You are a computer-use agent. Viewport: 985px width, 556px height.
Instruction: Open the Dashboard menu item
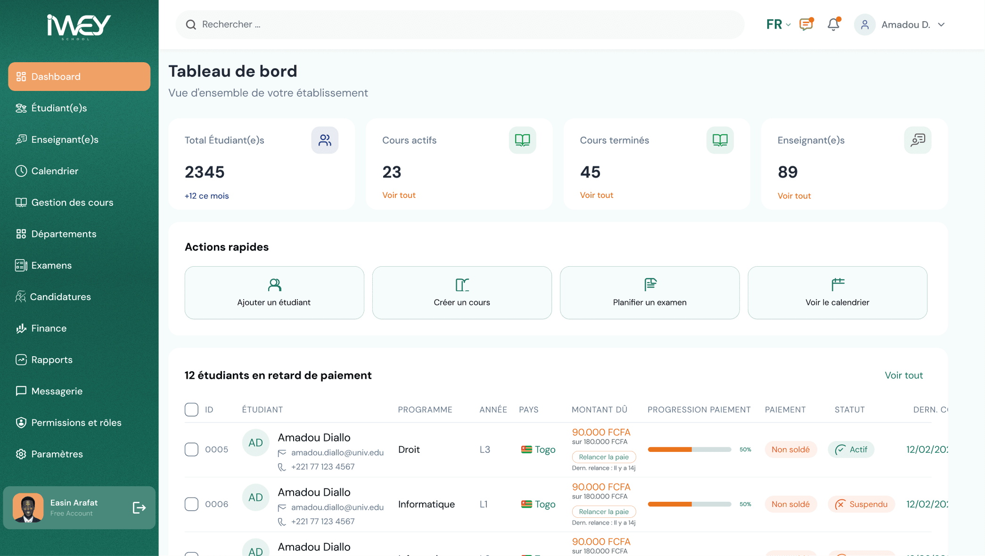tap(79, 76)
